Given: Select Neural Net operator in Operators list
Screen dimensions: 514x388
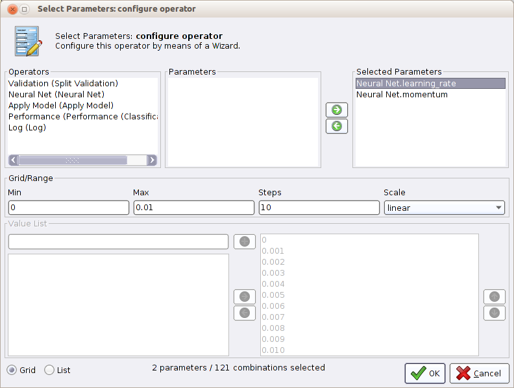Looking at the screenshot, I should click(56, 95).
